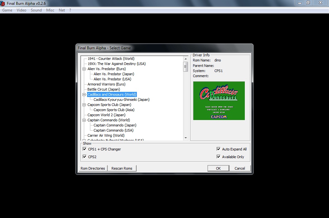Toggle the Auto Expand All checkbox

click(x=218, y=149)
